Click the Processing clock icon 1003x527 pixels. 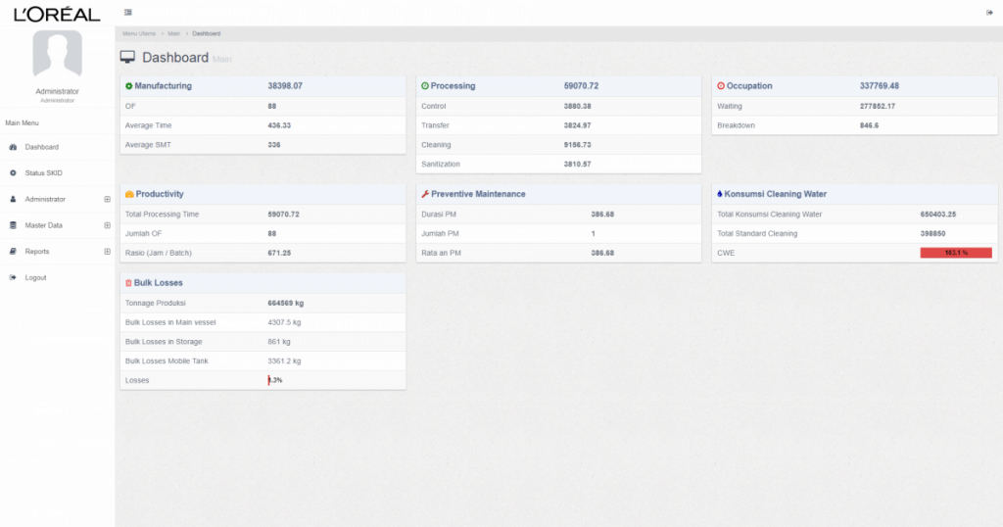tap(425, 86)
